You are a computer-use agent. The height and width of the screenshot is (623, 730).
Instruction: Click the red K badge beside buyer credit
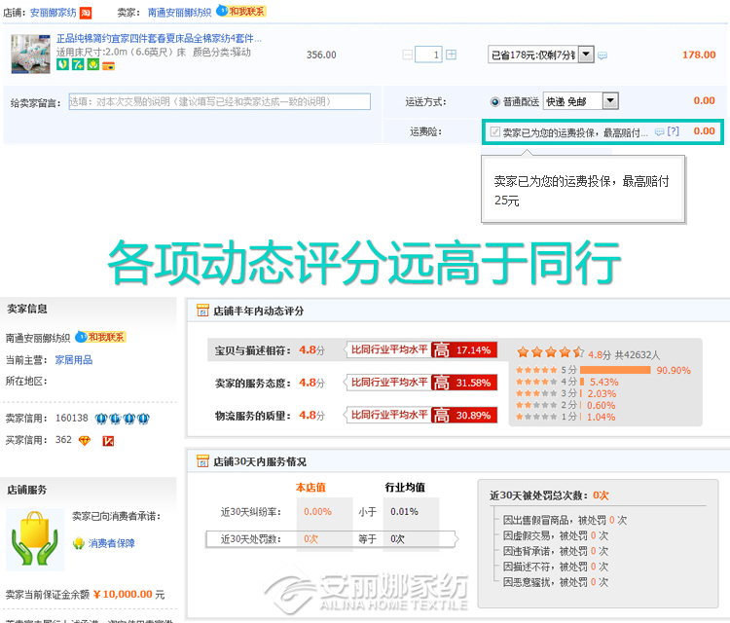pos(108,440)
